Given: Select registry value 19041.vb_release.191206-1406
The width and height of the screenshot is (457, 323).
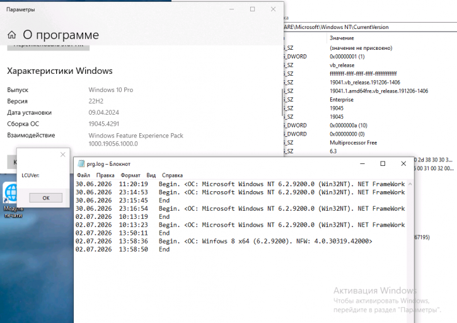Looking at the screenshot, I should point(364,82).
